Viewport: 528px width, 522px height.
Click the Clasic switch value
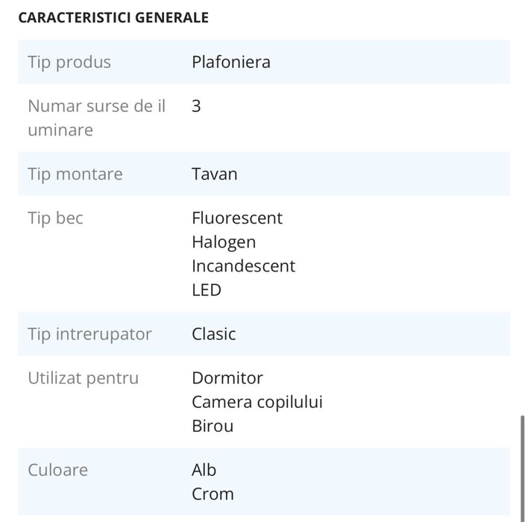tap(214, 334)
